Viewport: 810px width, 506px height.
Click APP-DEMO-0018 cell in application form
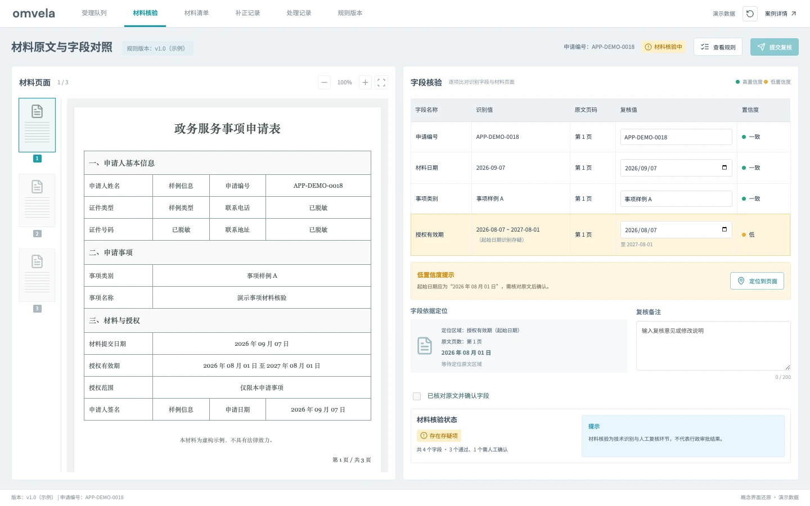[318, 186]
